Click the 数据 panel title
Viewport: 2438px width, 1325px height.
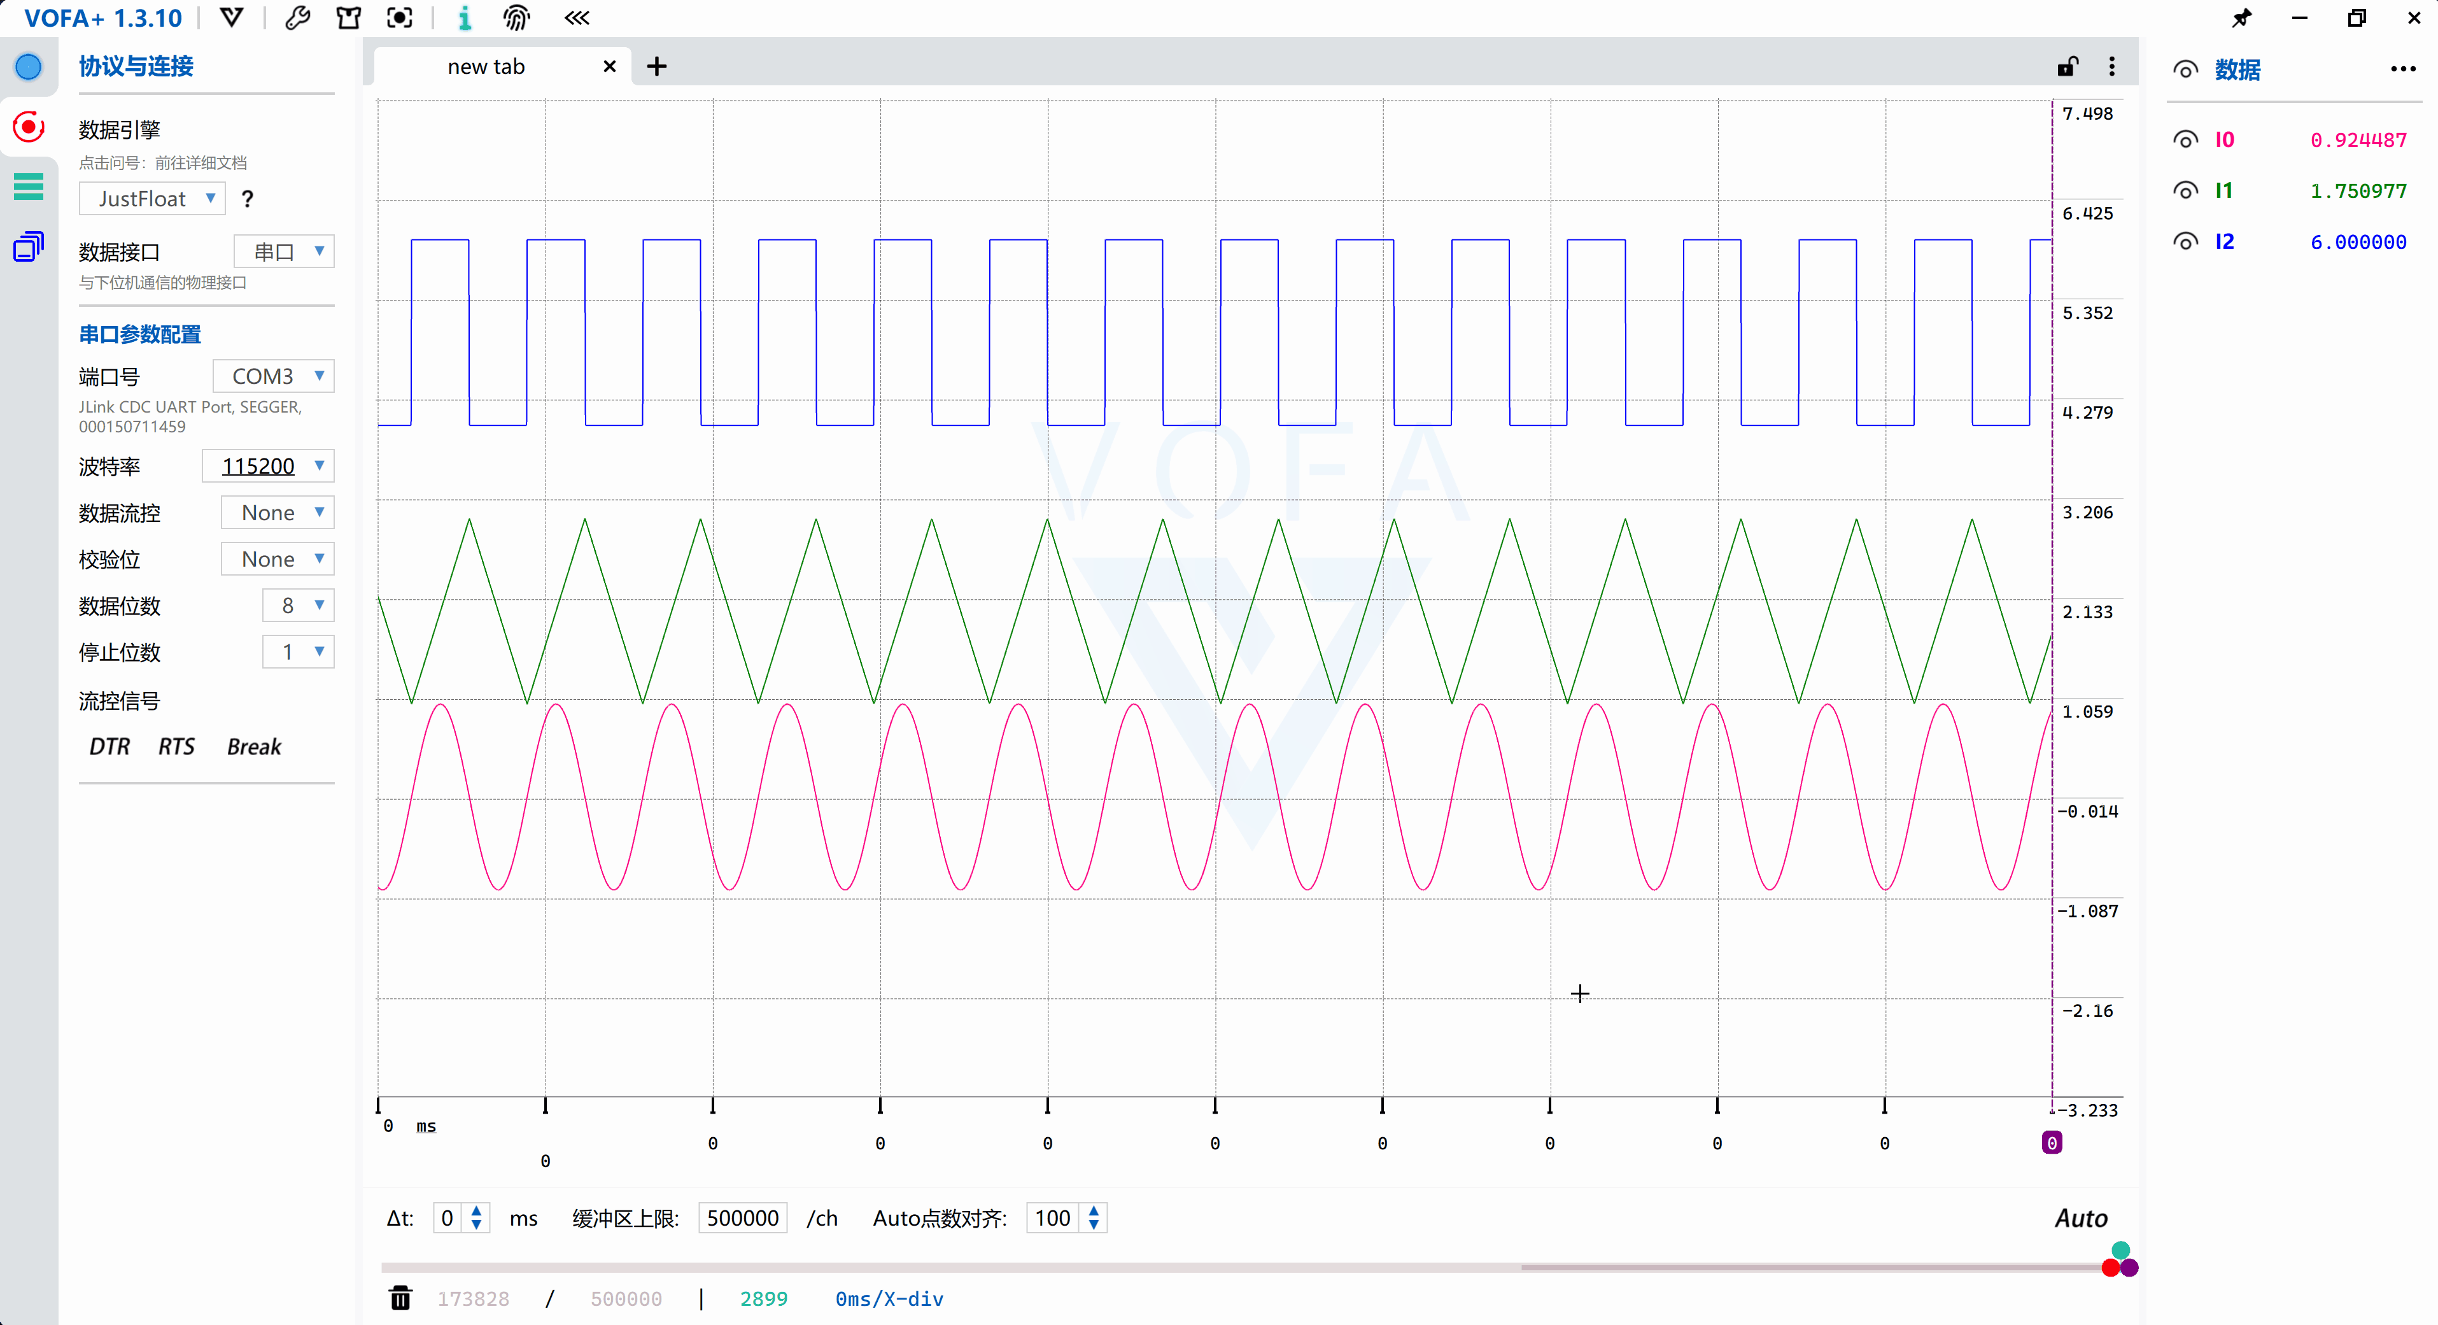[2237, 70]
